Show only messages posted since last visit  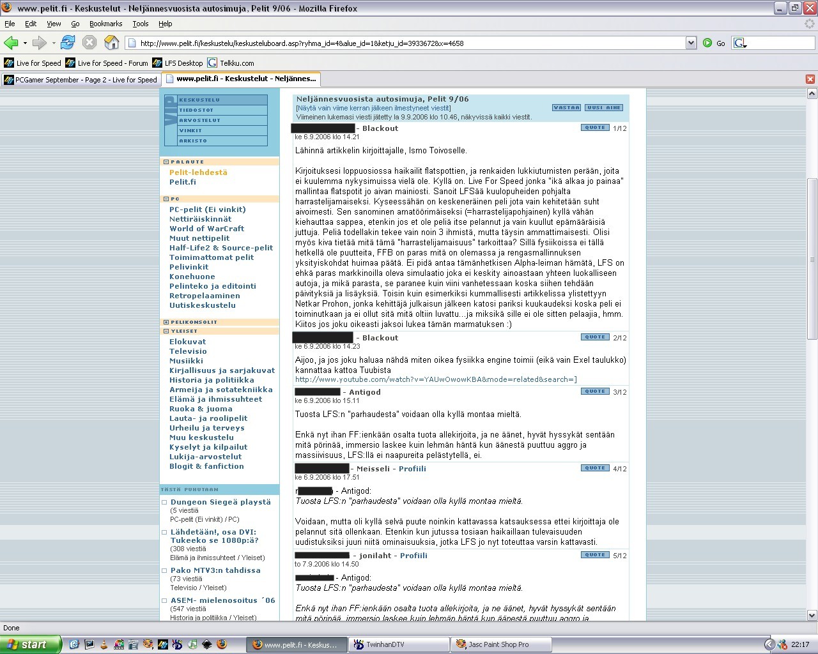point(373,108)
